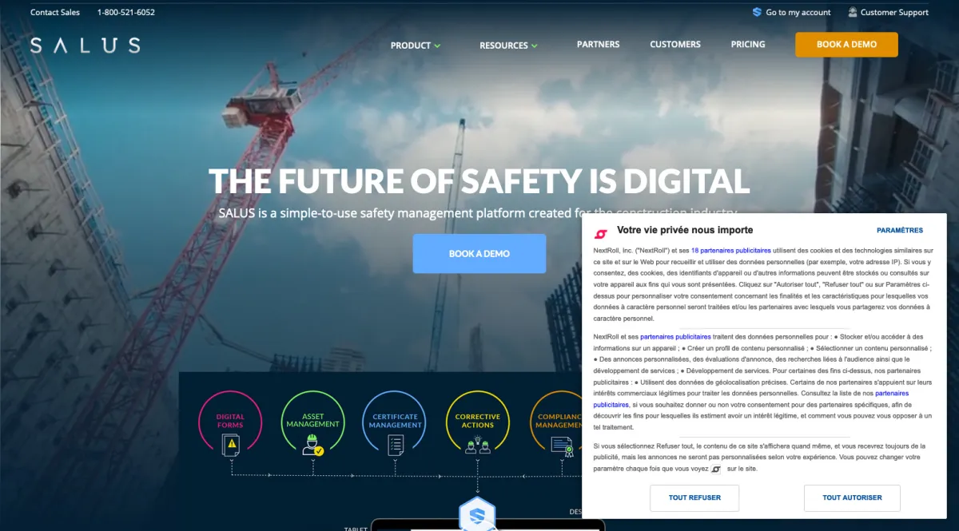This screenshot has height=531, width=959.
Task: Click the Go to my account icon
Action: pos(757,12)
